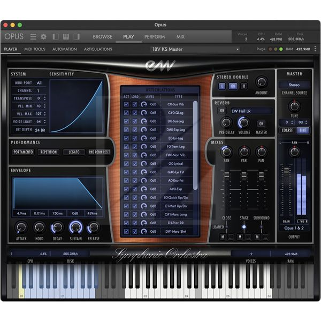
Task: Open the Stereo channel source dropdown
Action: [294, 85]
